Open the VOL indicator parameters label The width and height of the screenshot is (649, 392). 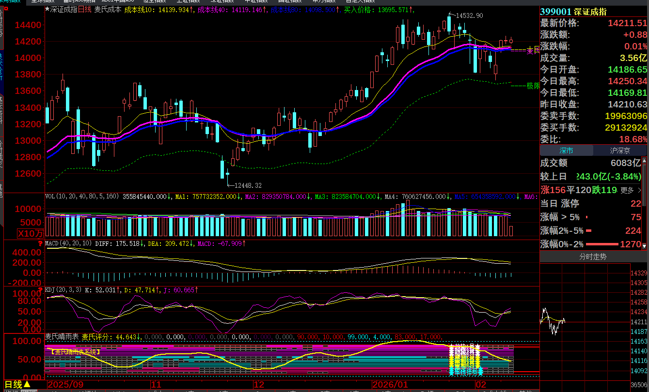pos(82,197)
